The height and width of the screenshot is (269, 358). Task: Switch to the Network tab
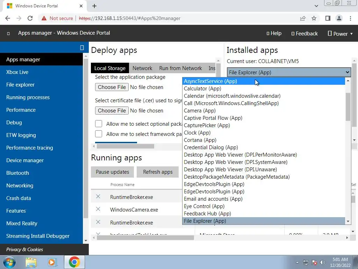click(142, 68)
